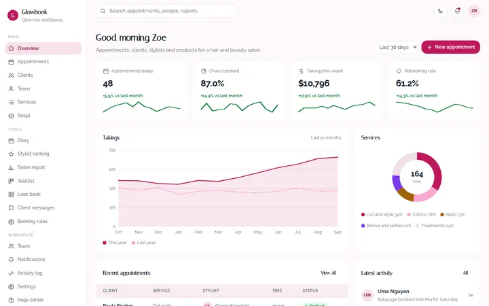
Task: Go to Appointments in sidebar
Action: [x=43, y=62]
